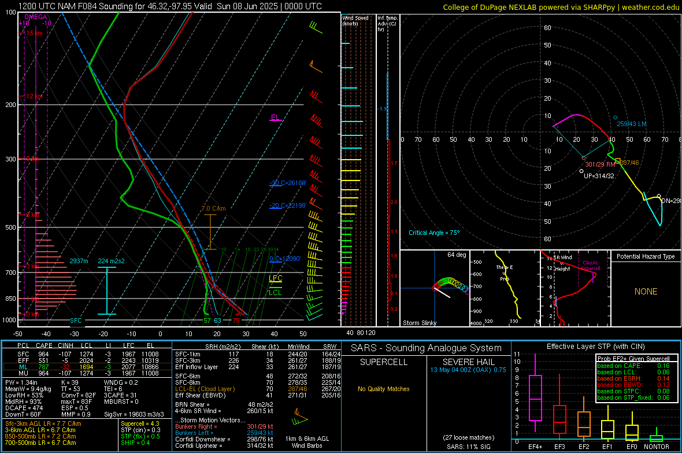The height and width of the screenshot is (453, 682).
Task: Click the orange wind barb near 150 mb
Action: click(x=316, y=66)
